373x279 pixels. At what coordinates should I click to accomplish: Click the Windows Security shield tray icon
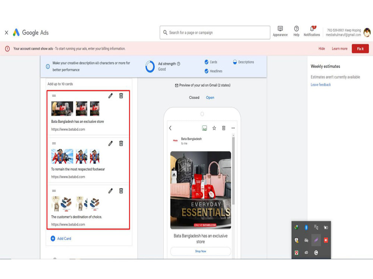(x=297, y=240)
